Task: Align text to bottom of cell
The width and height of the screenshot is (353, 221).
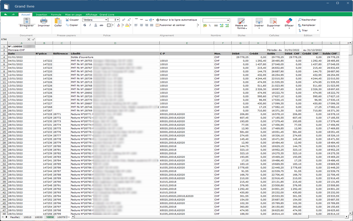Action: pyautogui.click(x=147, y=20)
